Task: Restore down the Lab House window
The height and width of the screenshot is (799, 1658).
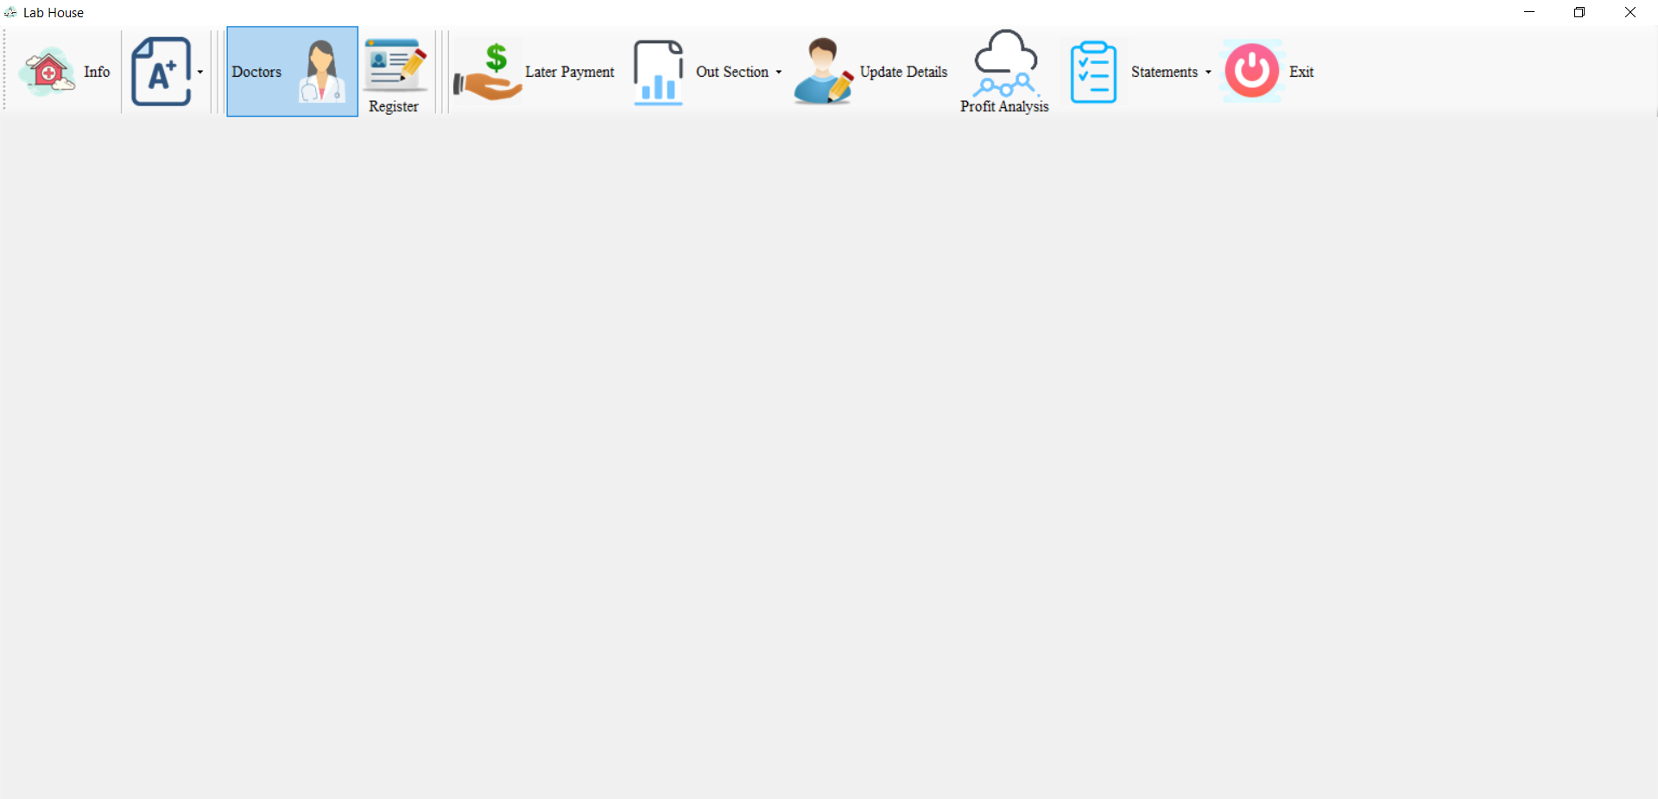Action: 1579,12
